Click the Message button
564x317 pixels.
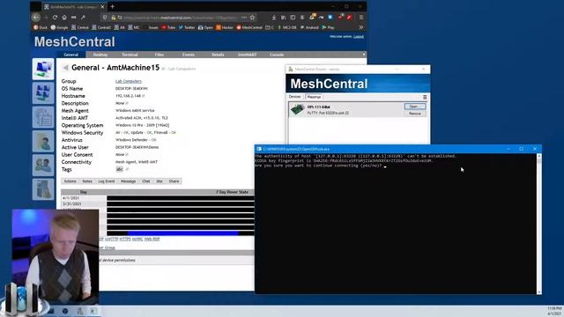(x=129, y=181)
